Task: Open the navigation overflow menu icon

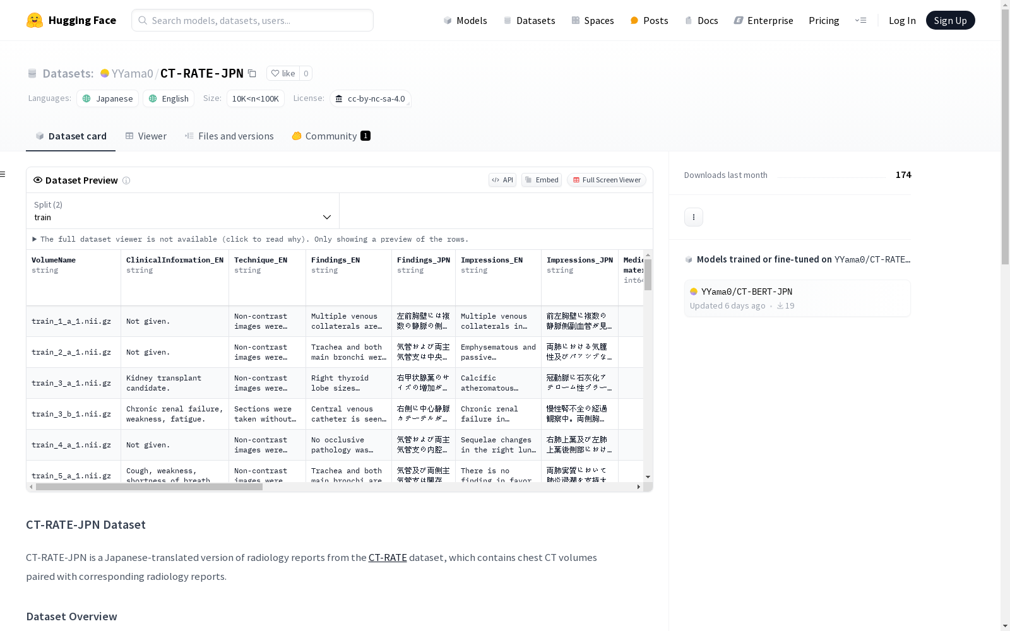Action: coord(860,20)
